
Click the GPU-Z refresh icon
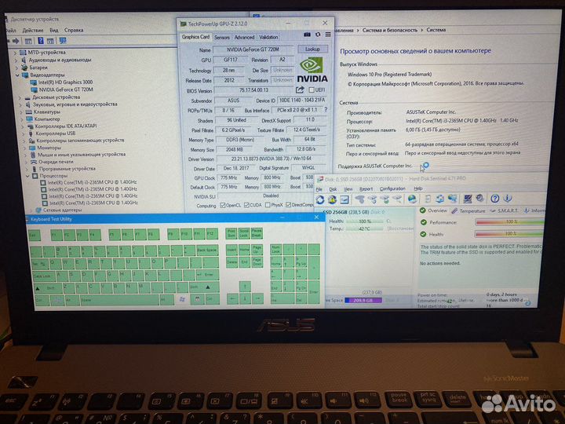click(317, 34)
